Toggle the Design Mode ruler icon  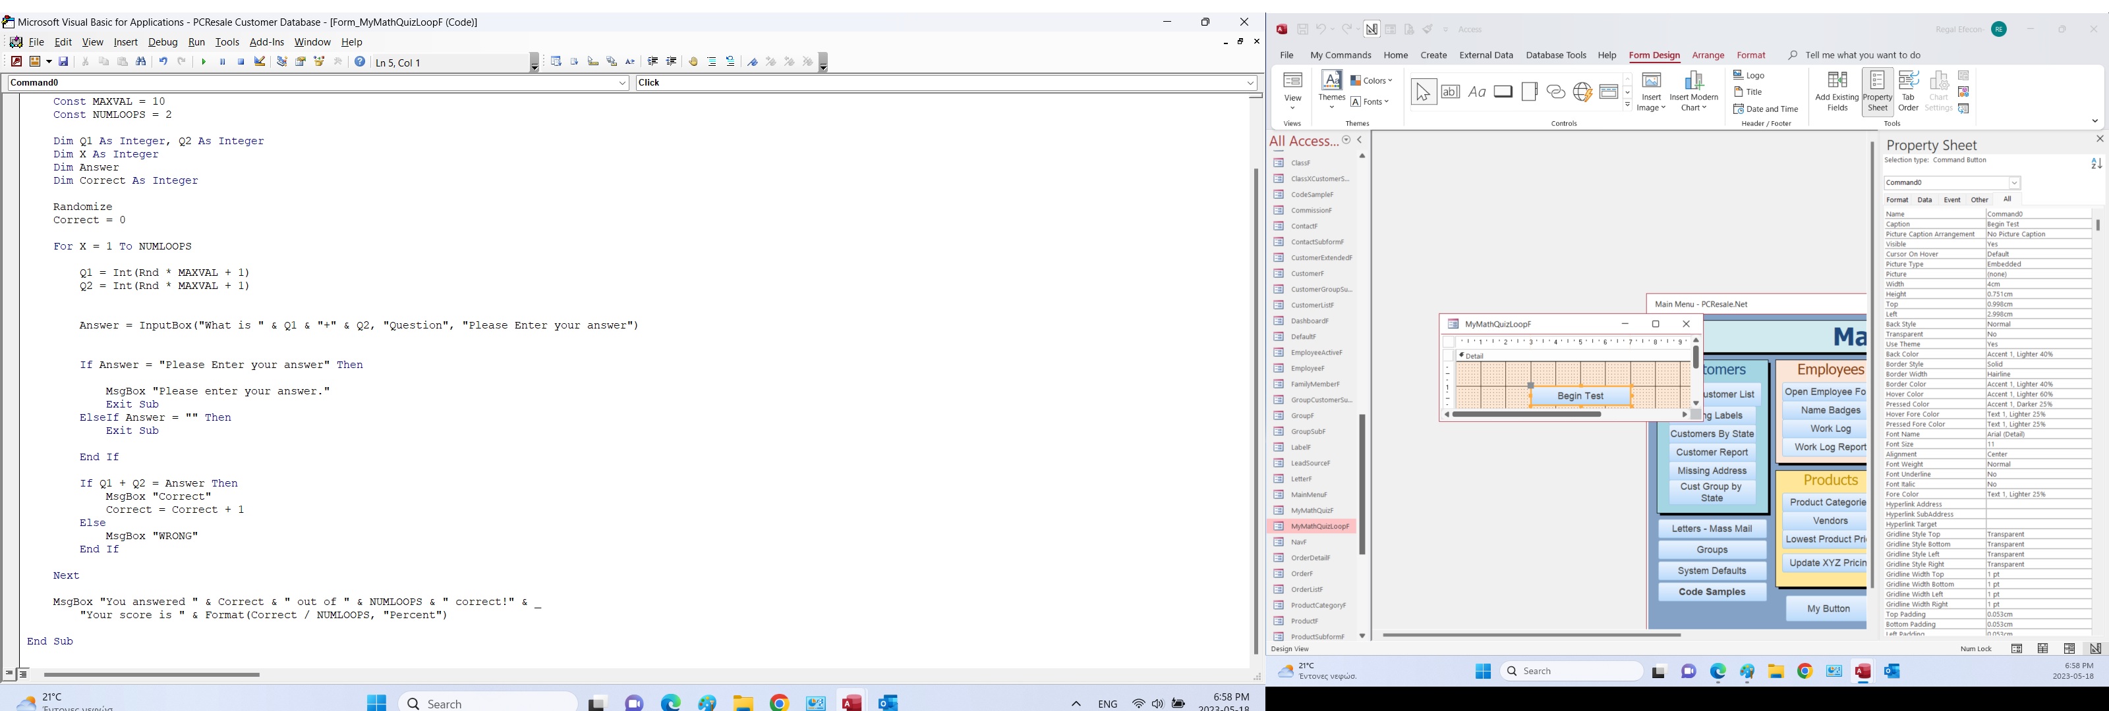tap(260, 62)
